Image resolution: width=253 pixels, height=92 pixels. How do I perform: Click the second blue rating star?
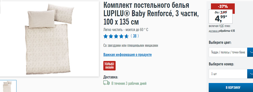click(x=111, y=36)
